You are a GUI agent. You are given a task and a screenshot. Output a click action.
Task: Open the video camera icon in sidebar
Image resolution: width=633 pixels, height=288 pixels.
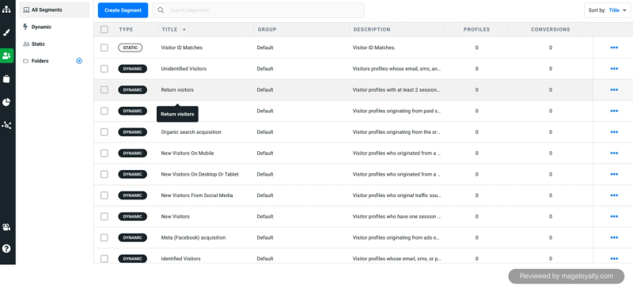(x=6, y=227)
